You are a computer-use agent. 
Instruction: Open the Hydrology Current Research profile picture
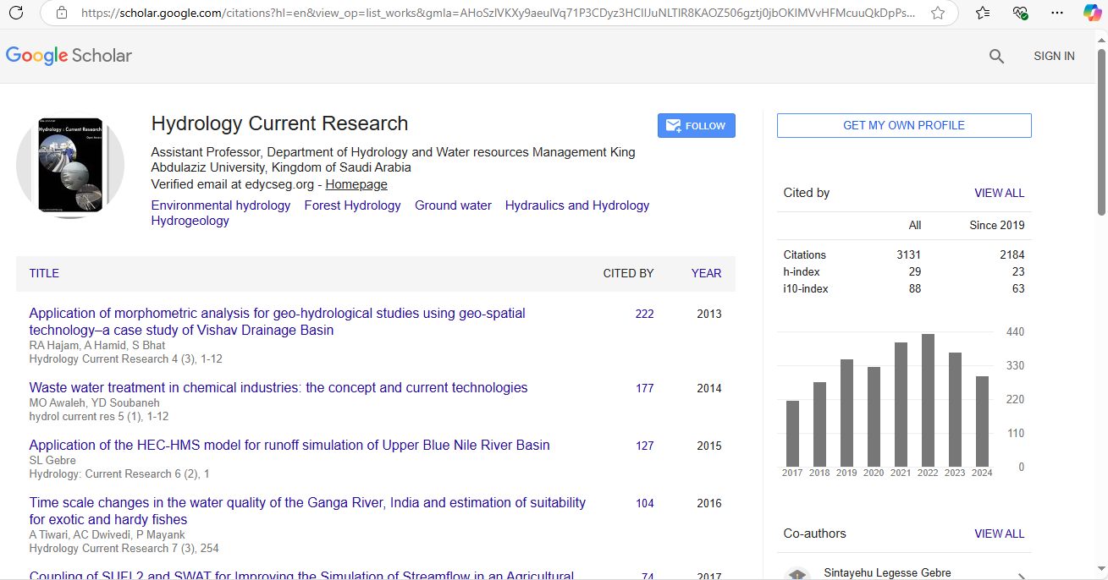70,165
